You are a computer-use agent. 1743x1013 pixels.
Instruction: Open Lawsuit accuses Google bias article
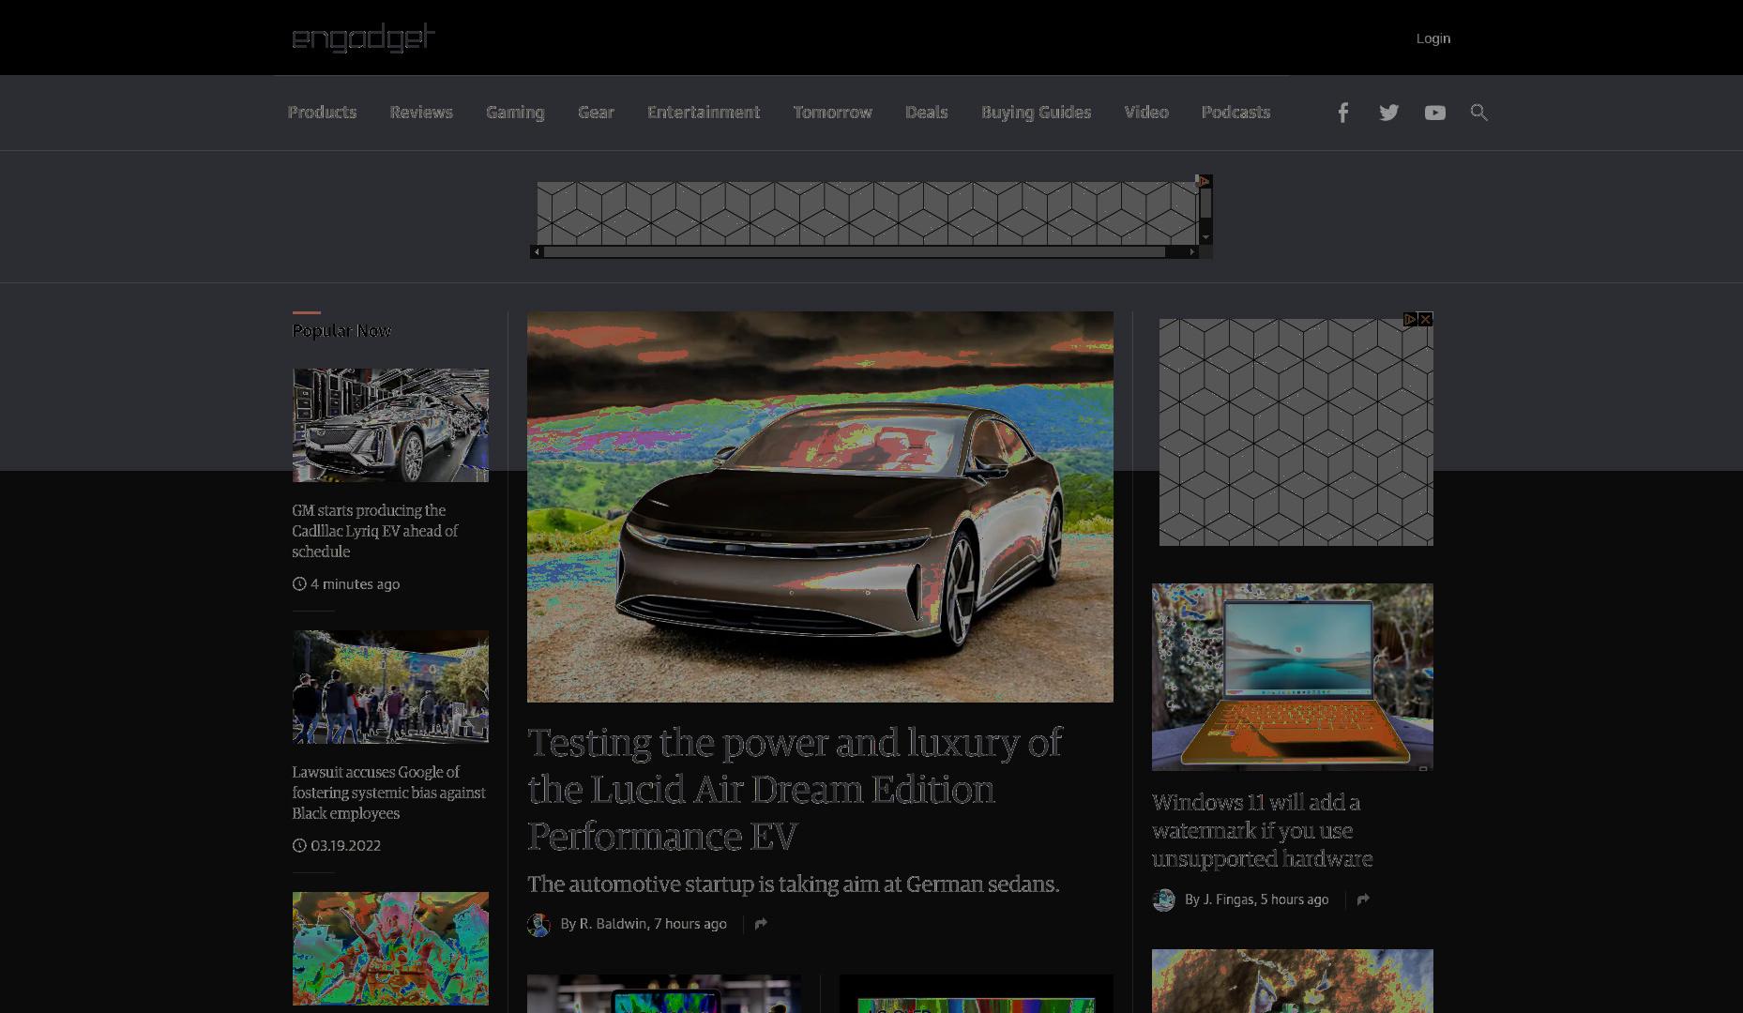coord(388,793)
